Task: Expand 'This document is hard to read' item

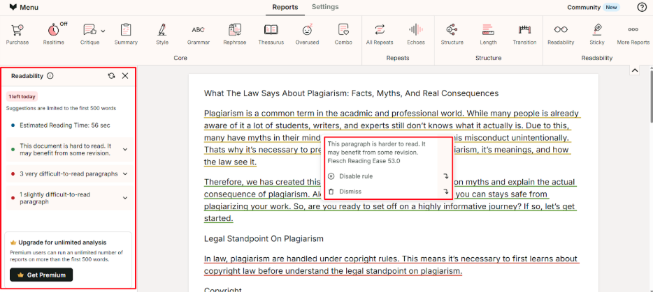Action: click(125, 149)
